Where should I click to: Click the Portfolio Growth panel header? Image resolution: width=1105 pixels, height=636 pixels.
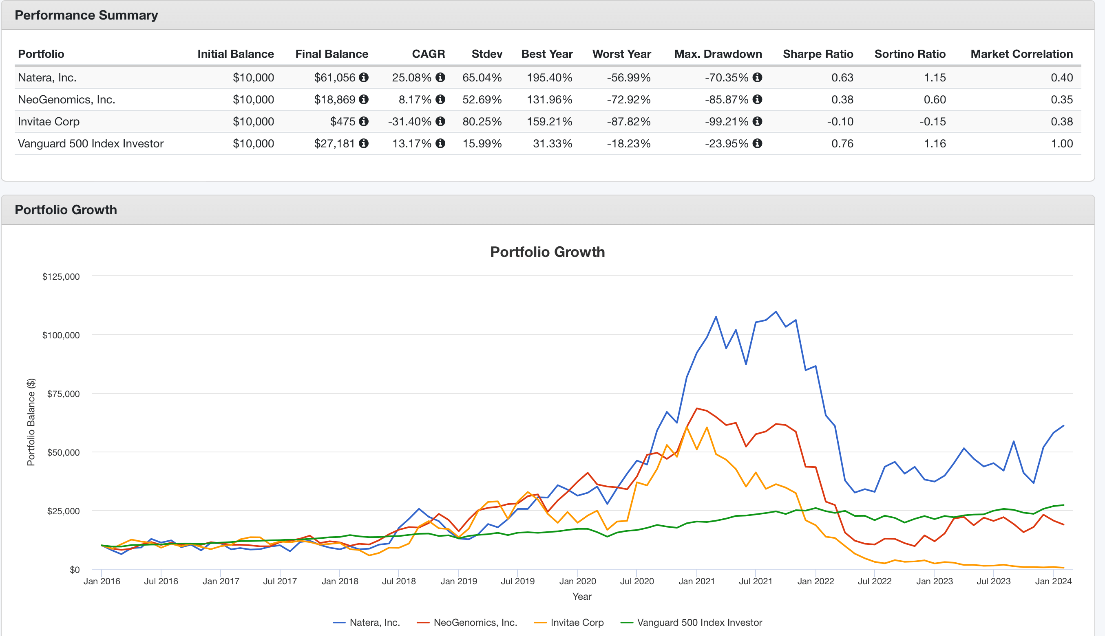(x=66, y=210)
